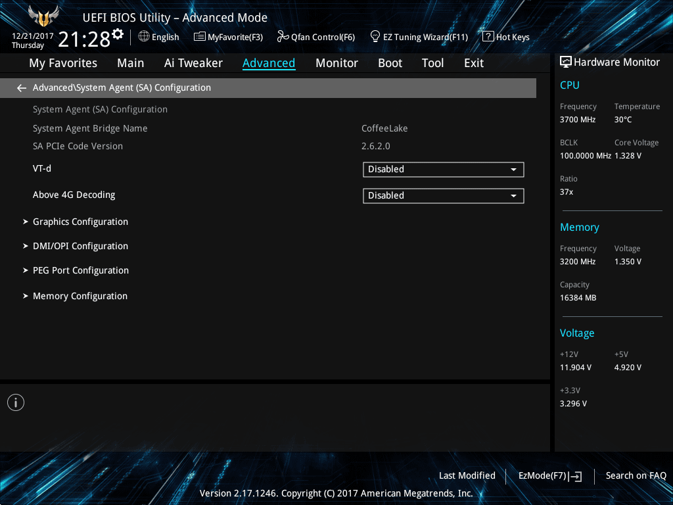Click the System Agent (SA) Configuration heading

tap(100, 110)
